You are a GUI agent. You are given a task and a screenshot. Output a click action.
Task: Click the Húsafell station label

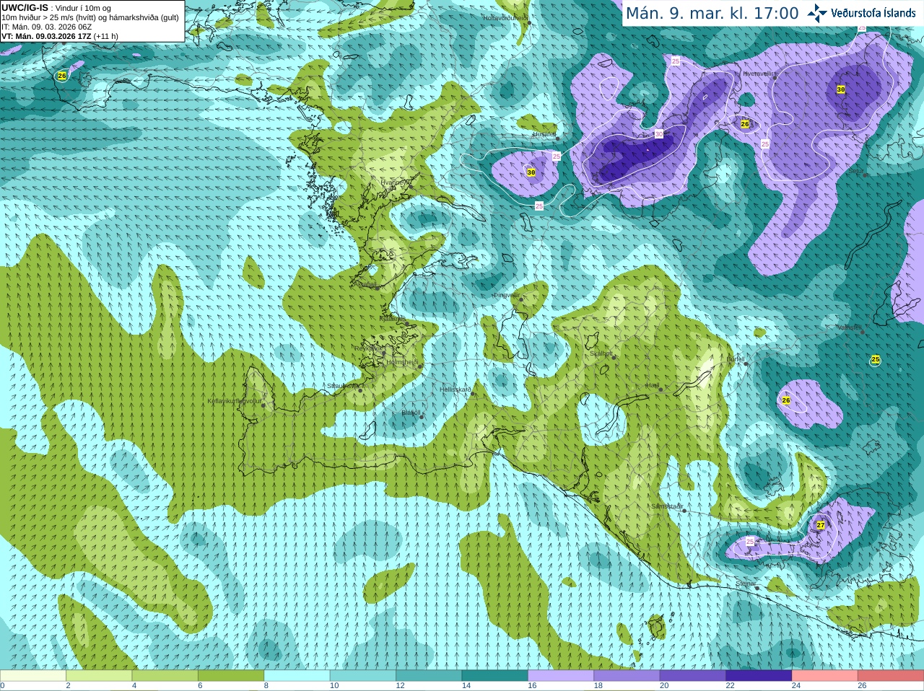(544, 134)
